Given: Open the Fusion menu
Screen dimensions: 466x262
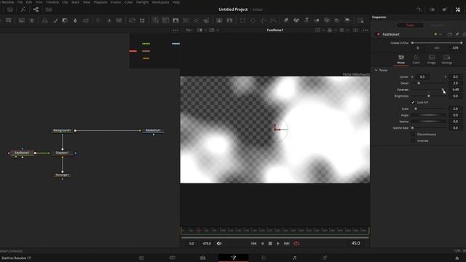Looking at the screenshot, I should (116, 2).
